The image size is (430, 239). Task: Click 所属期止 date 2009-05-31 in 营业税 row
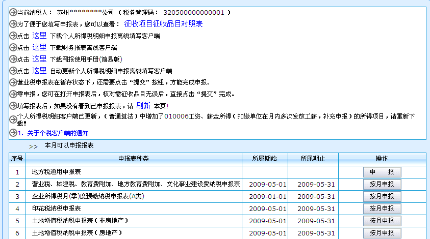(316, 185)
